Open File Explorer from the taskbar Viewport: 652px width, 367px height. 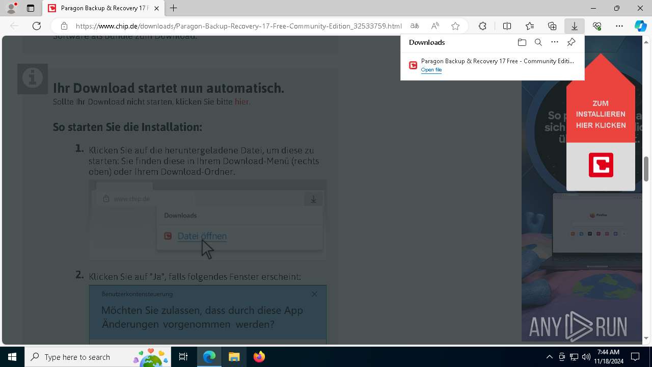click(x=234, y=357)
